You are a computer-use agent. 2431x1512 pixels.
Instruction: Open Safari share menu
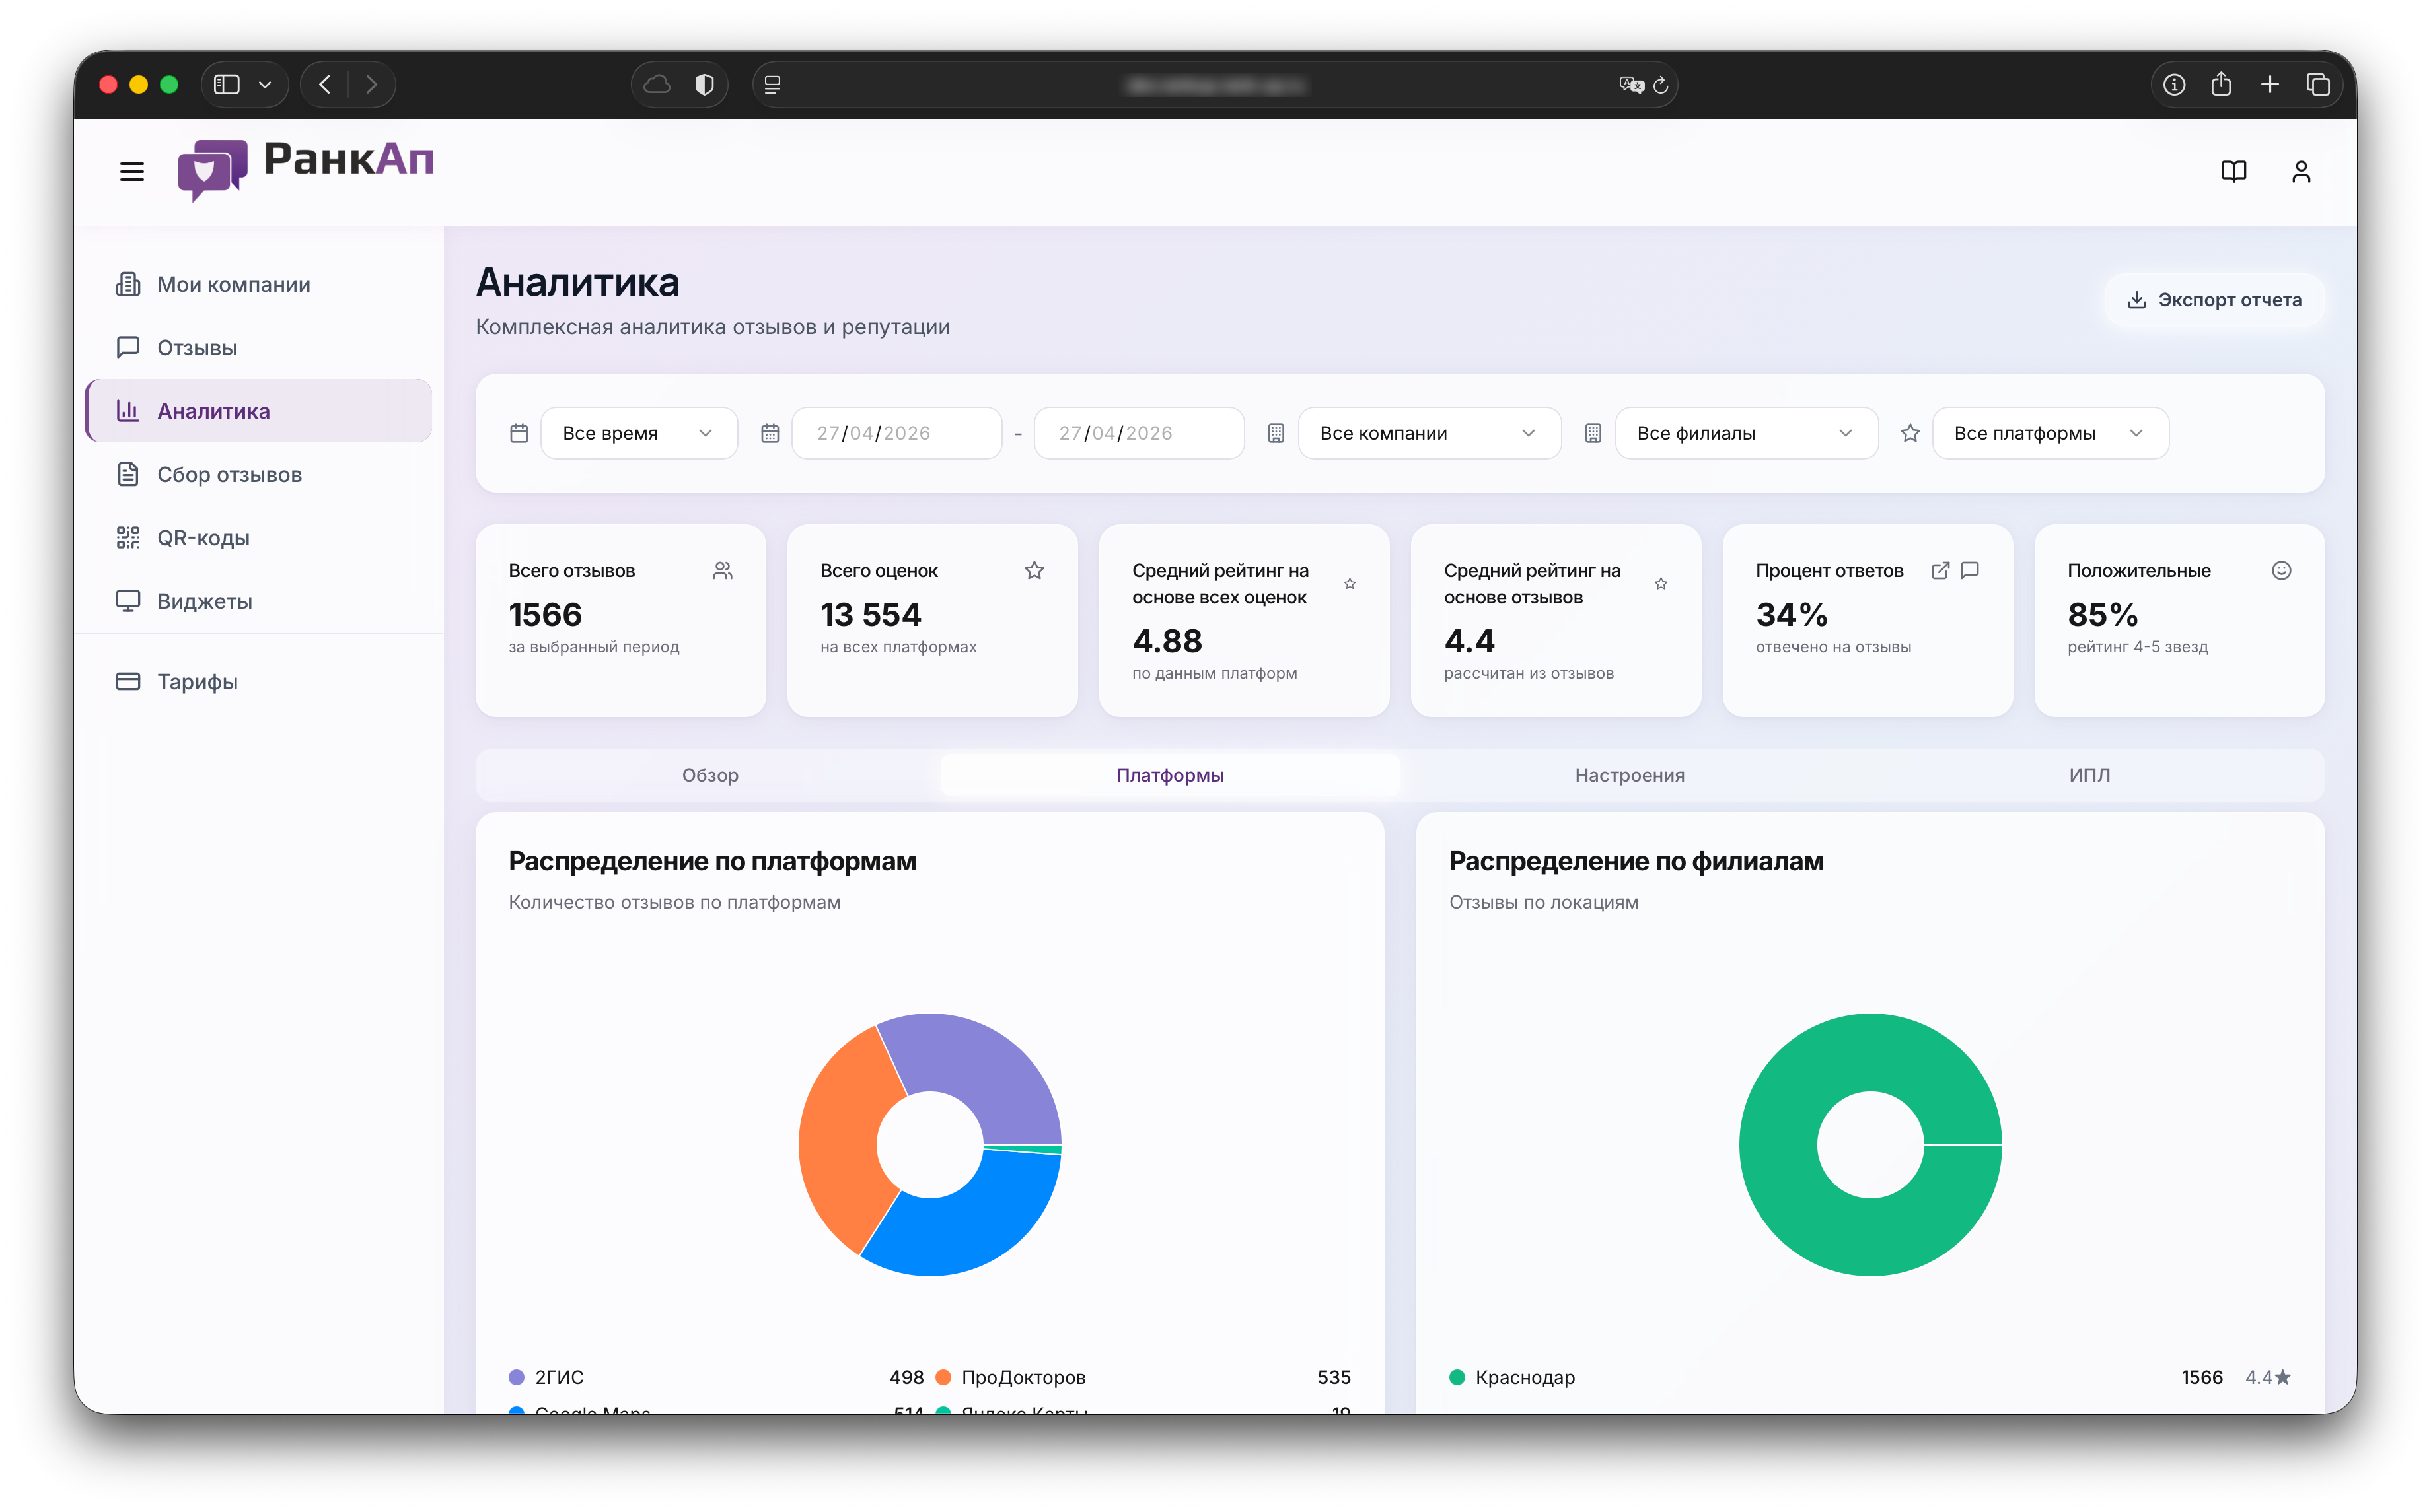click(2221, 85)
